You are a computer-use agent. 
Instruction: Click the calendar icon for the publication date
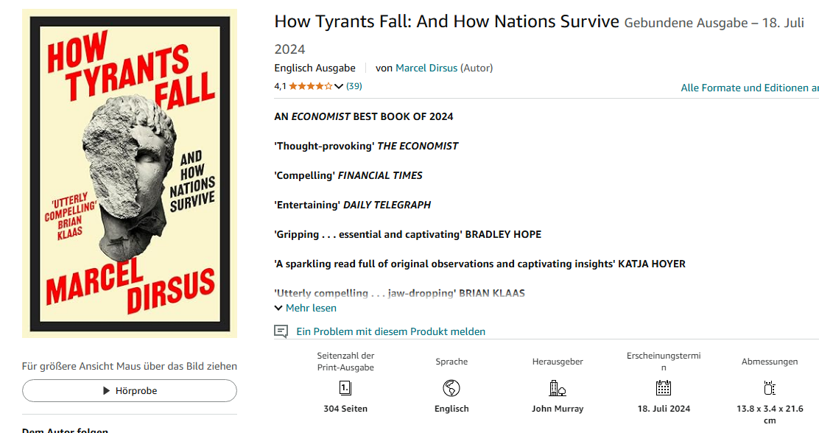(x=664, y=387)
